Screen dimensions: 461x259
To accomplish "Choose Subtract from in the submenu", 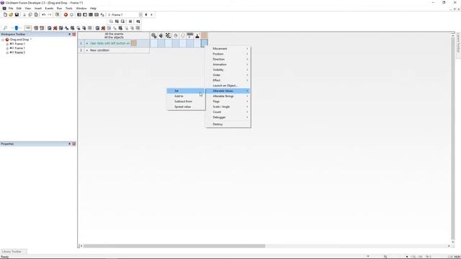I will click(x=186, y=101).
